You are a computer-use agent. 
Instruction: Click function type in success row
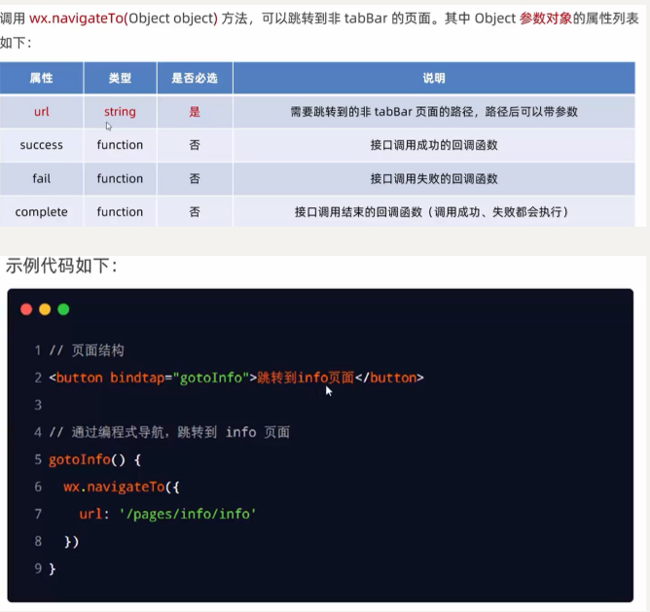point(120,145)
